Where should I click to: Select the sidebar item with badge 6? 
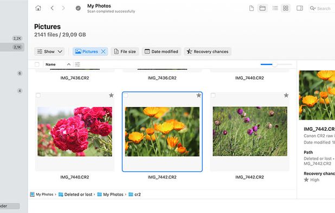tap(20, 74)
